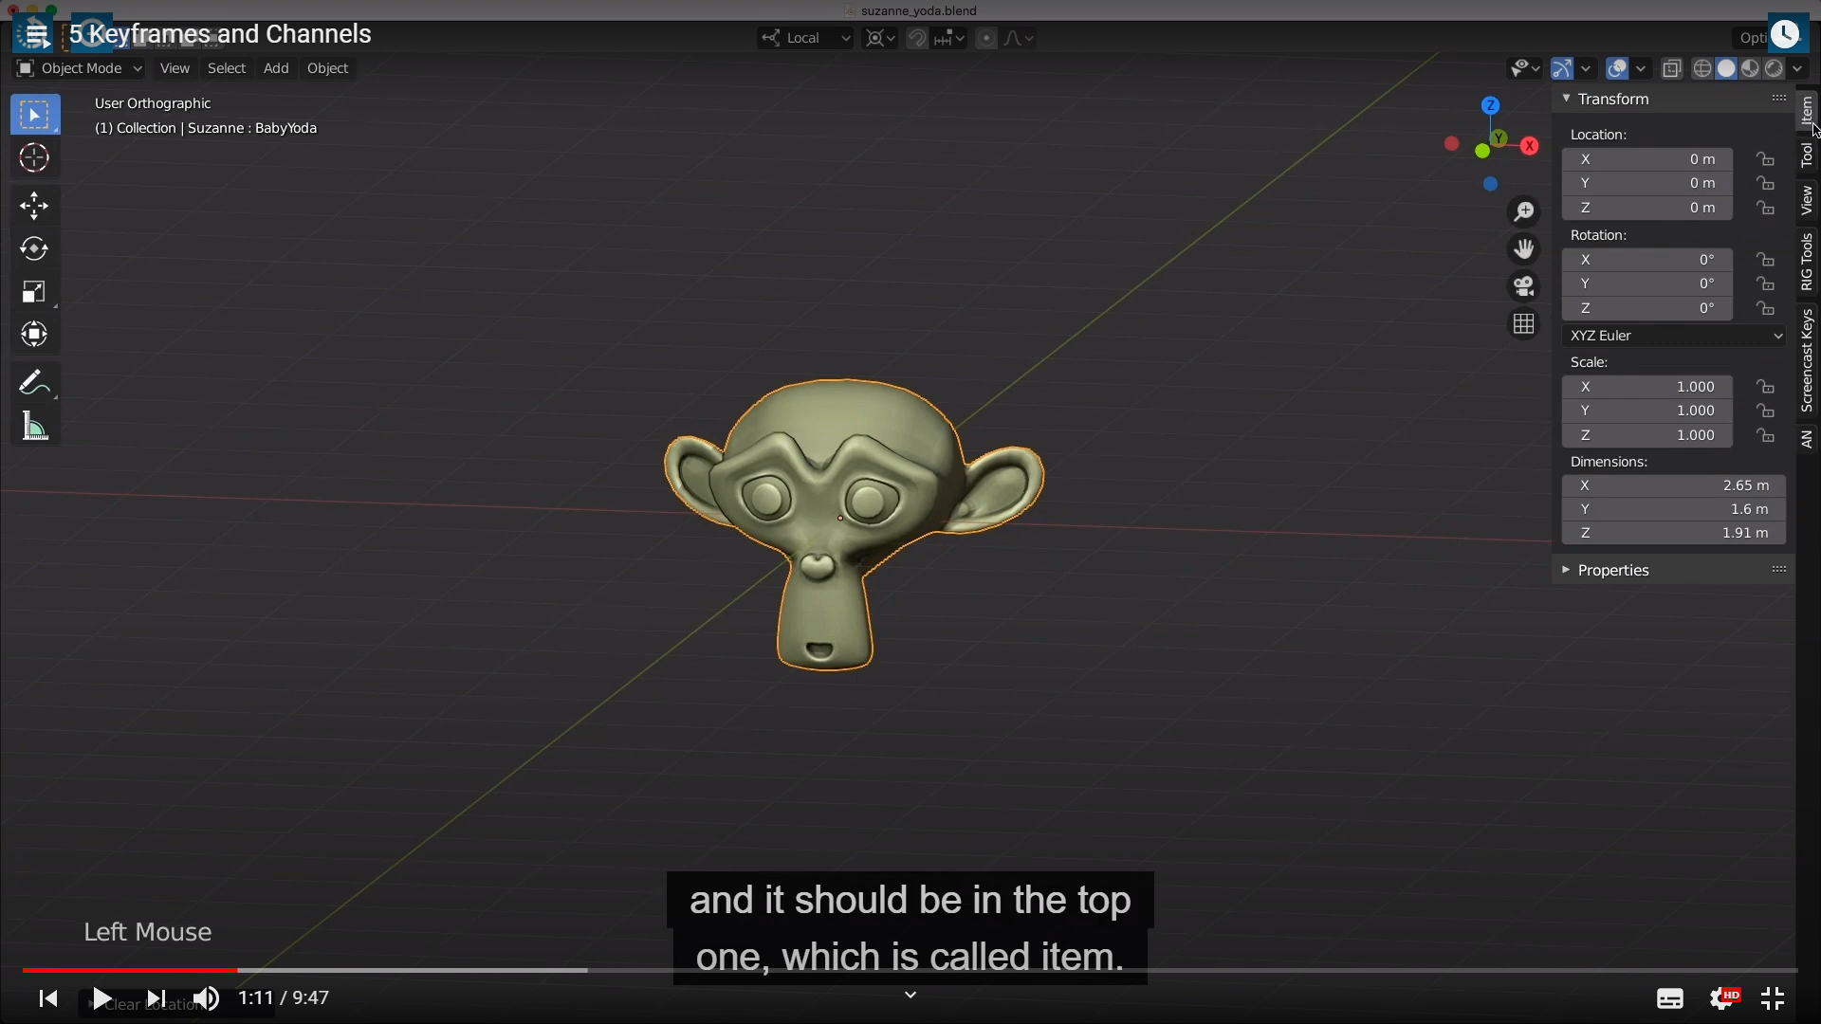Open the XYZ Euler rotation mode dropdown

1675,336
